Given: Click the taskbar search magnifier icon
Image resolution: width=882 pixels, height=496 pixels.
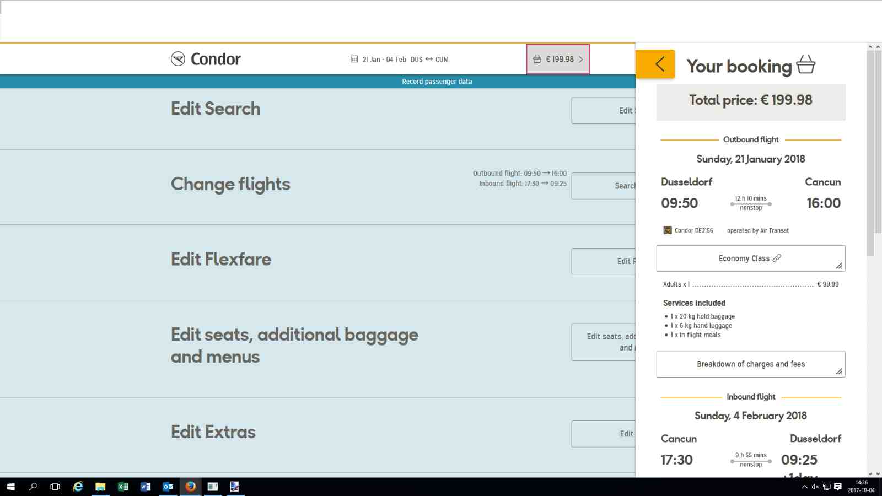Looking at the screenshot, I should pos(33,487).
